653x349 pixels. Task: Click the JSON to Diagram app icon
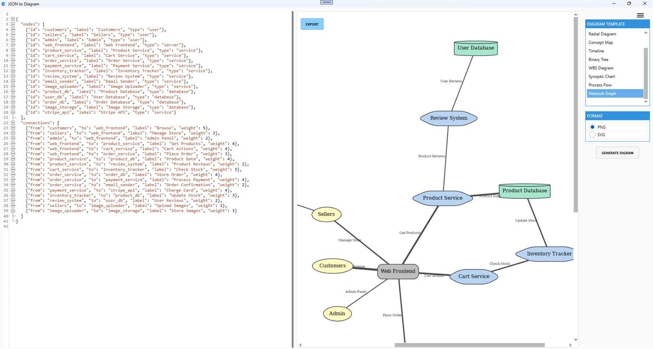click(4, 4)
